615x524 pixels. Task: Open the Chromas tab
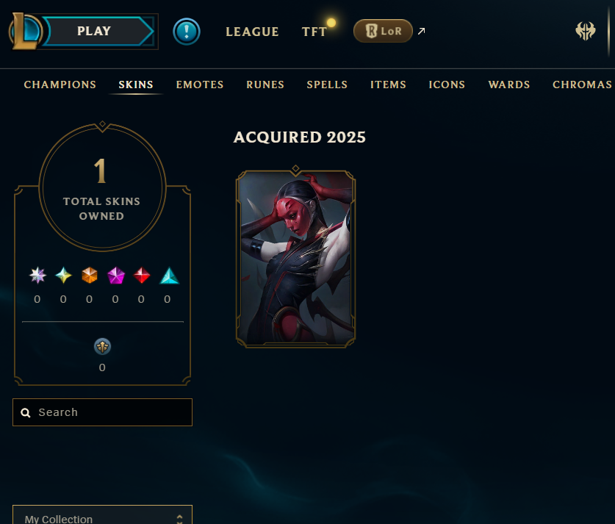click(x=583, y=85)
